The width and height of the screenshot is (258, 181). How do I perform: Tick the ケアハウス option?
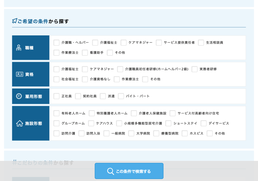[91, 123]
